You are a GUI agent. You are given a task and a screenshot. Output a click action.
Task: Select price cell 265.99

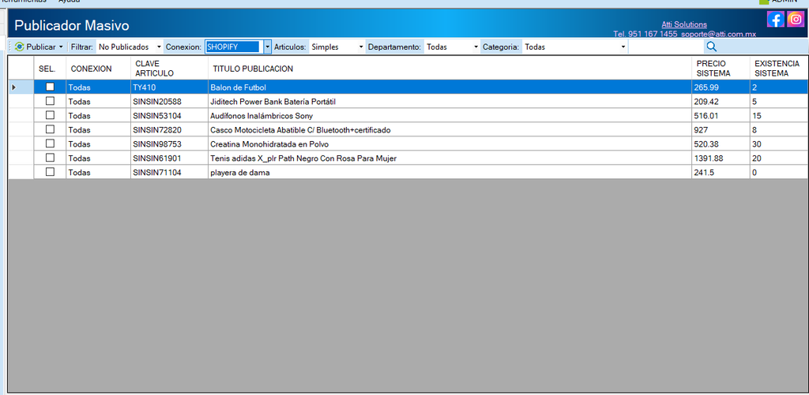721,88
